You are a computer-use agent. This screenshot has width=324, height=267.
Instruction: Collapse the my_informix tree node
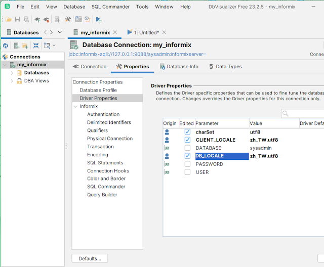click(5, 65)
